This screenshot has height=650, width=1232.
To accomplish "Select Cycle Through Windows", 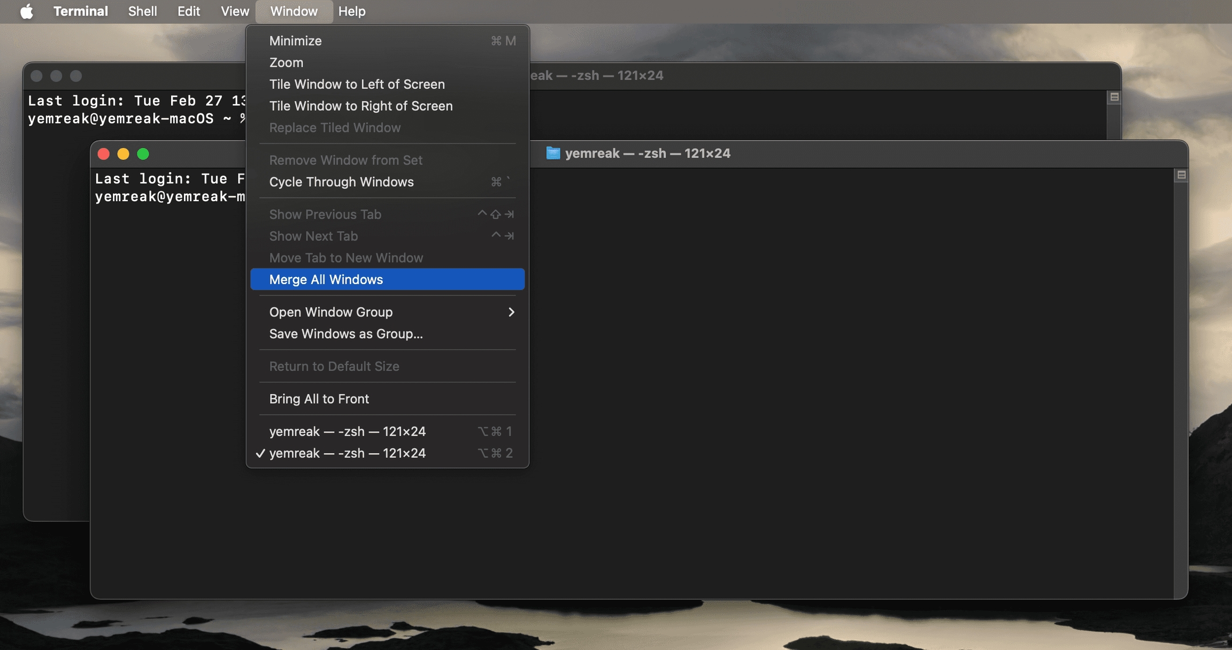I will click(x=341, y=182).
